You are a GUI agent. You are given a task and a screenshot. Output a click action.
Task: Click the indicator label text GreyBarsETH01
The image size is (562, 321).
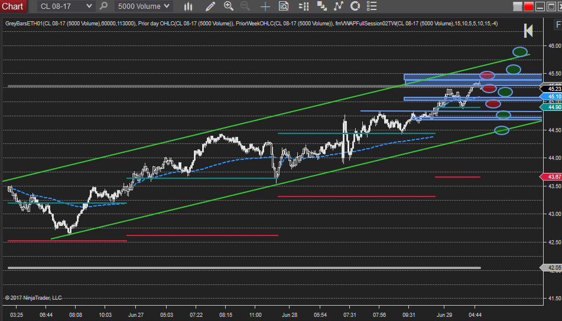[x=24, y=24]
